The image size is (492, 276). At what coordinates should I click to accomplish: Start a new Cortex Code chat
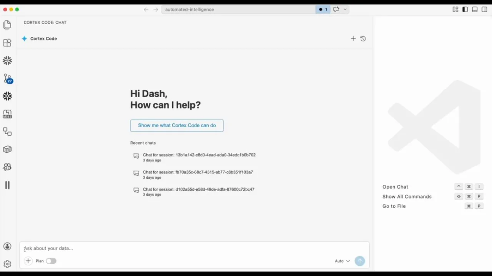[353, 38]
